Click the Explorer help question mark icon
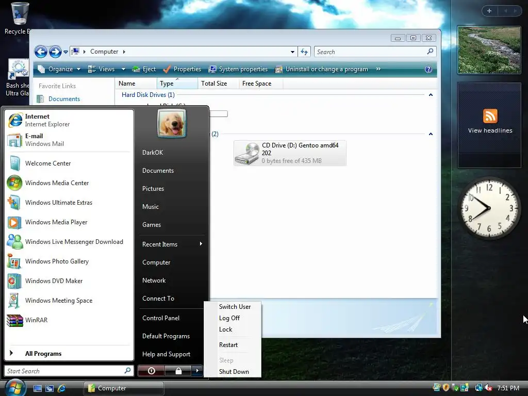Screen dimensions: 528x396 pos(428,69)
